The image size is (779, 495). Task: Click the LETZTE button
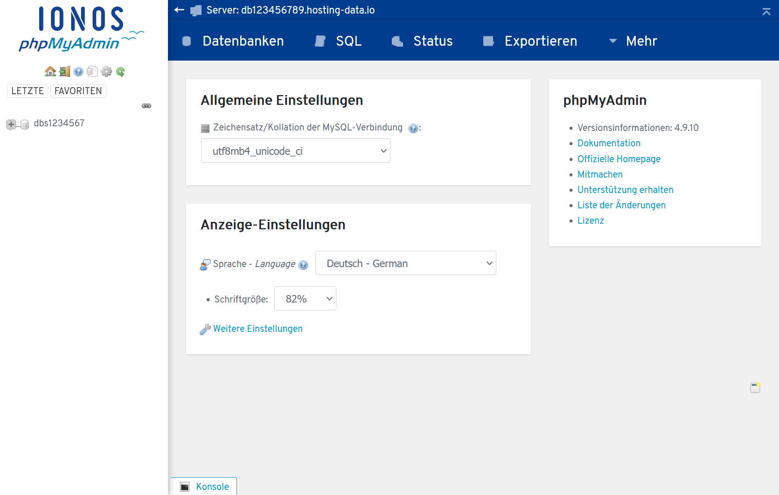28,91
